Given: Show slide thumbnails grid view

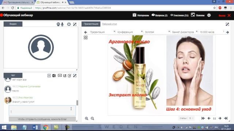Looking at the screenshot, I should coord(86,37).
